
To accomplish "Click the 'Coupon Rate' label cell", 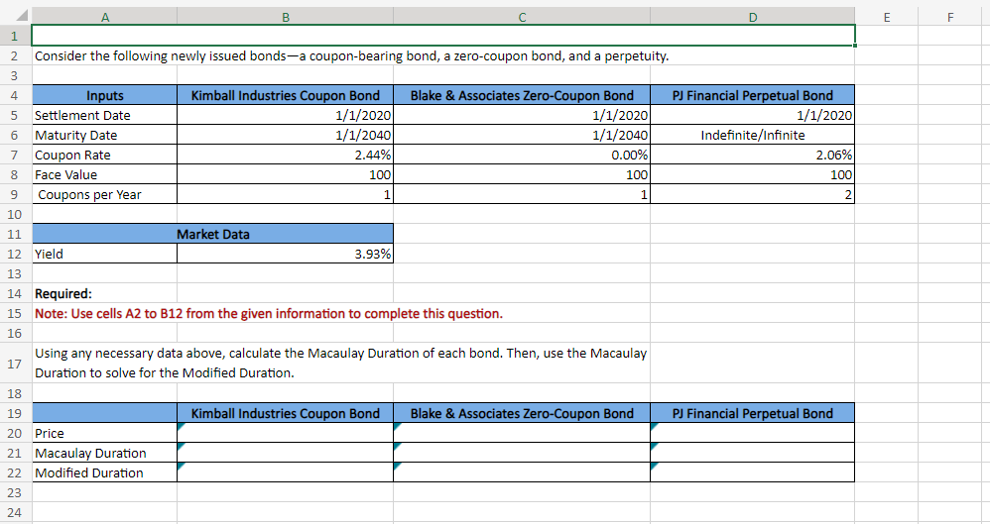I will tap(105, 155).
